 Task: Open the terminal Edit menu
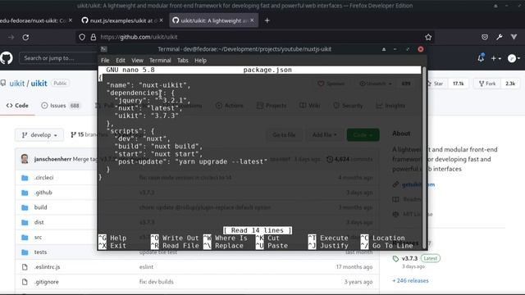pyautogui.click(x=121, y=61)
